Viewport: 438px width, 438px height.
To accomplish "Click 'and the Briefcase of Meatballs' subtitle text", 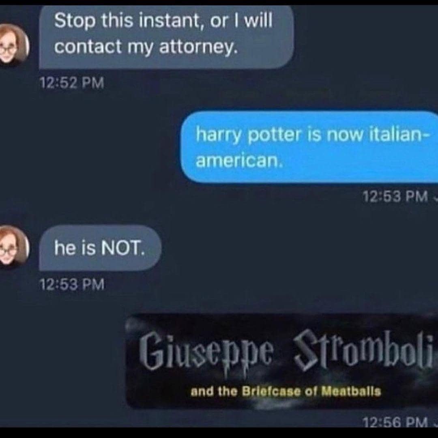I will [x=286, y=391].
